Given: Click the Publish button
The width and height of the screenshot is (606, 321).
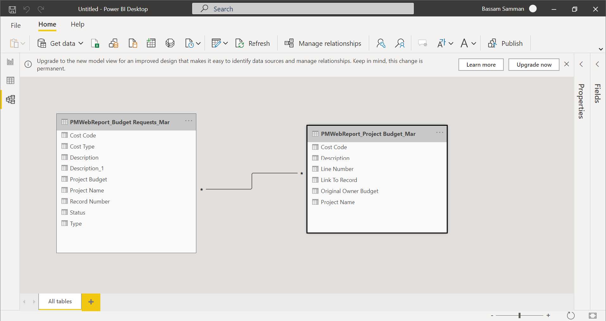Looking at the screenshot, I should tap(505, 43).
